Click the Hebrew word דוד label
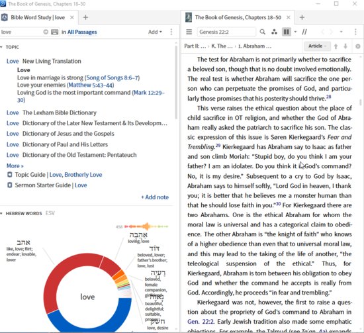The image size is (364, 333). pyautogui.click(x=154, y=248)
